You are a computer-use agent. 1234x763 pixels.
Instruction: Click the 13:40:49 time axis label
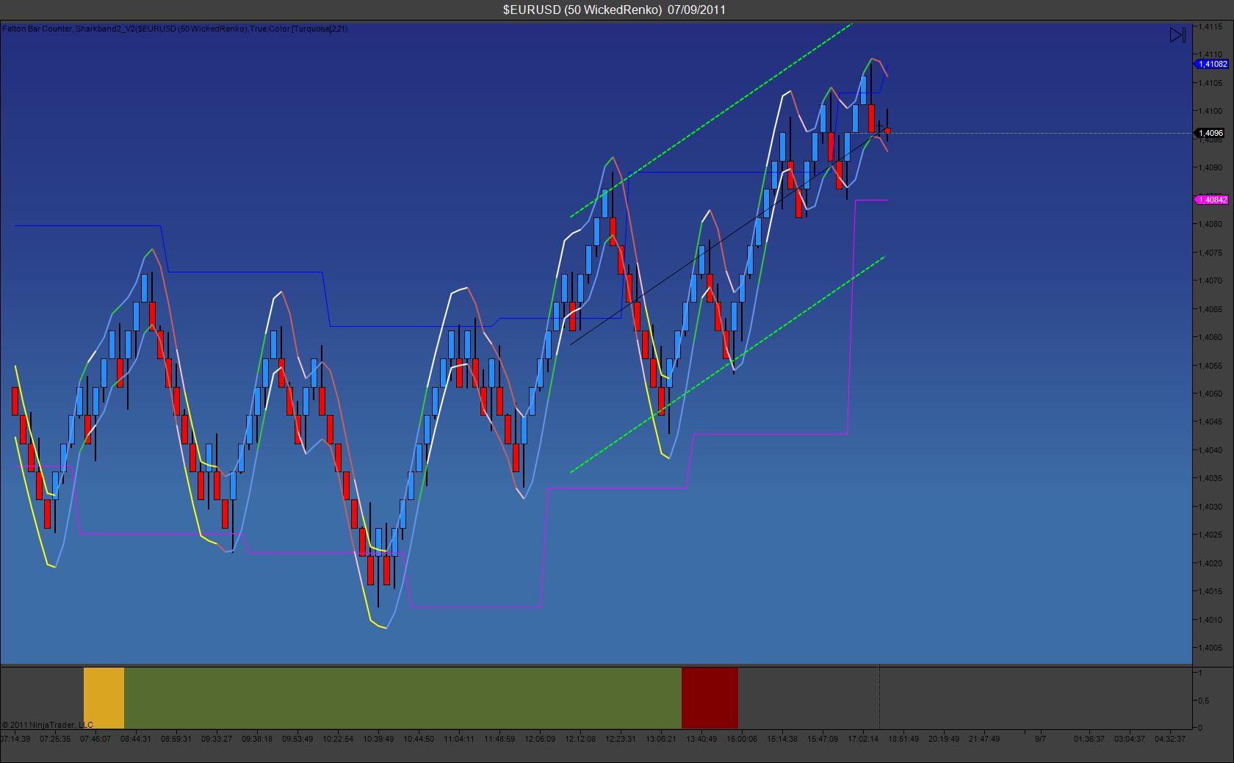[x=701, y=739]
